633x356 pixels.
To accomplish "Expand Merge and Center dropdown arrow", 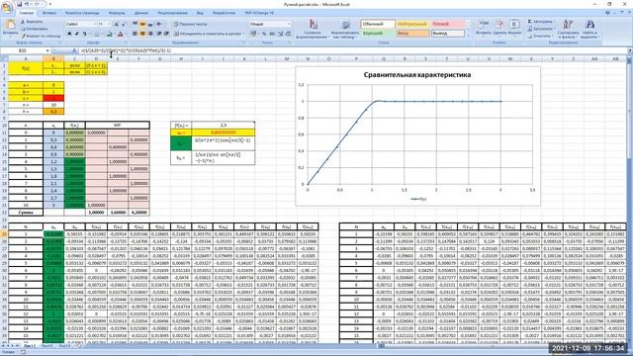I will [243, 34].
